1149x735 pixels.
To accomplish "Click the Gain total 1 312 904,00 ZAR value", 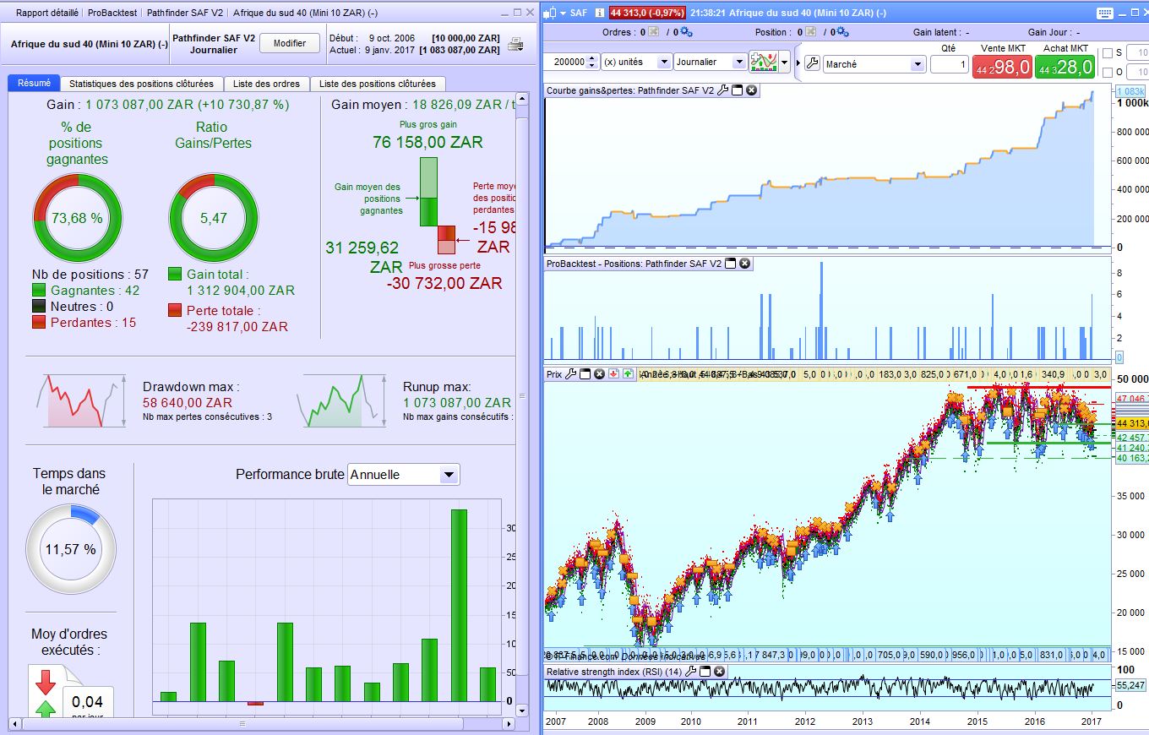I will coord(241,291).
